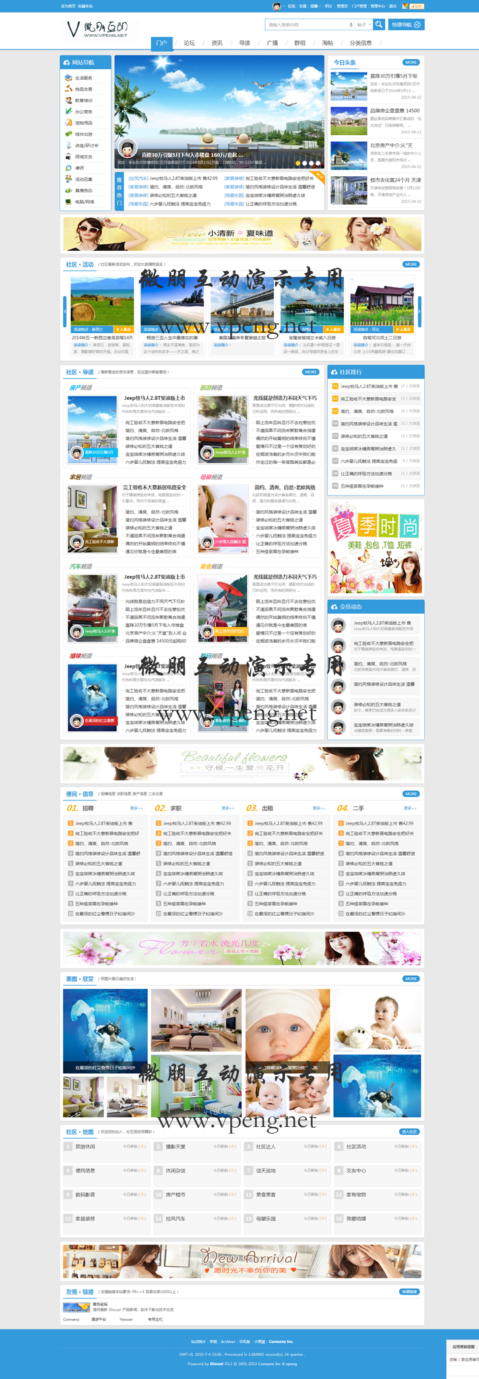479x1379 pixels.
Task: Click the cloud icon beside 会员动态
Action: tap(334, 606)
